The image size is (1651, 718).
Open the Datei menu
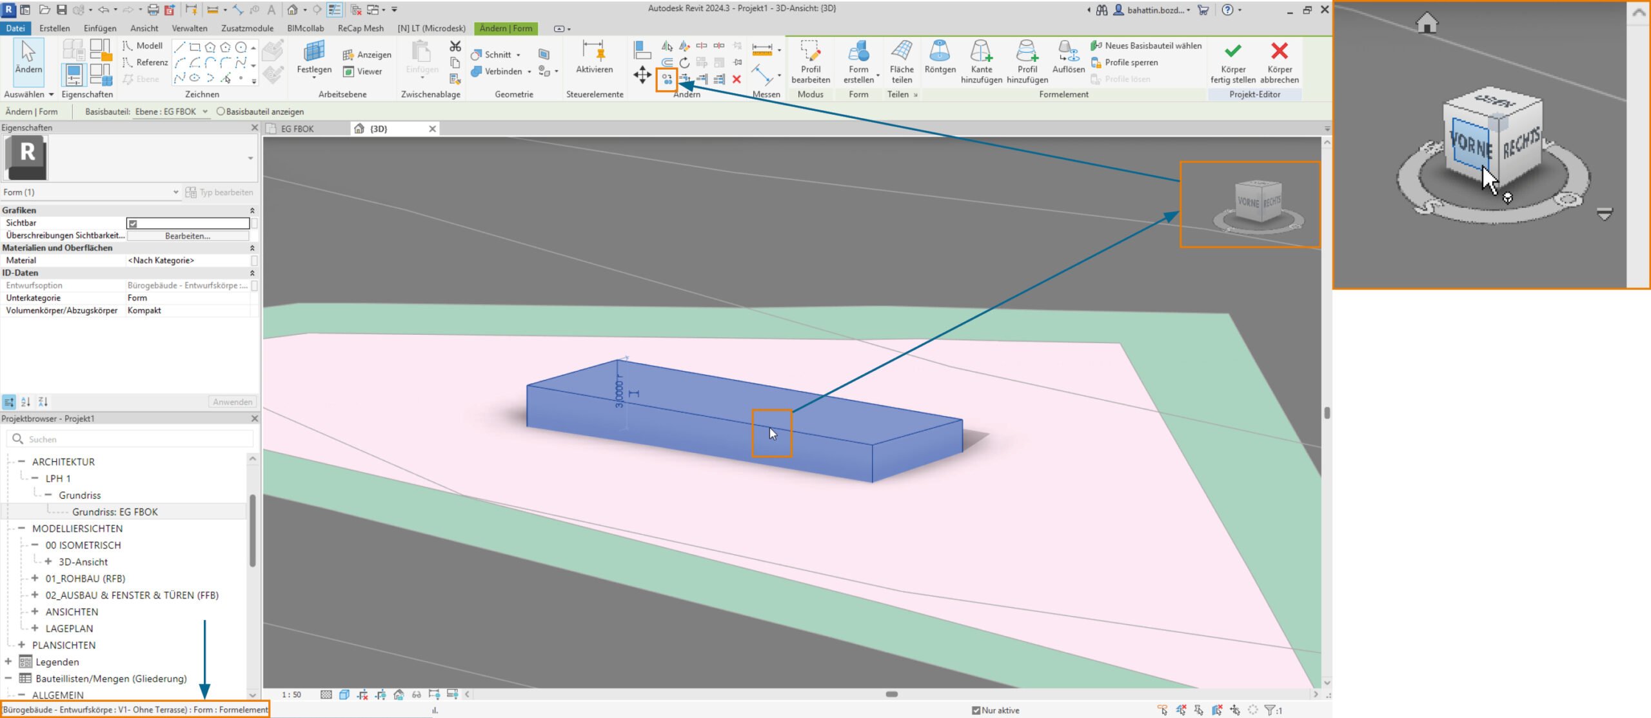(x=15, y=28)
